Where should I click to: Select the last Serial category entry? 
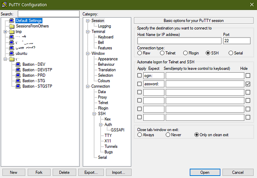click(x=102, y=157)
